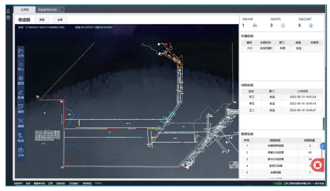The image size is (330, 191).
Task: Click the 刷新 (Refresh) button
Action: (x=42, y=20)
